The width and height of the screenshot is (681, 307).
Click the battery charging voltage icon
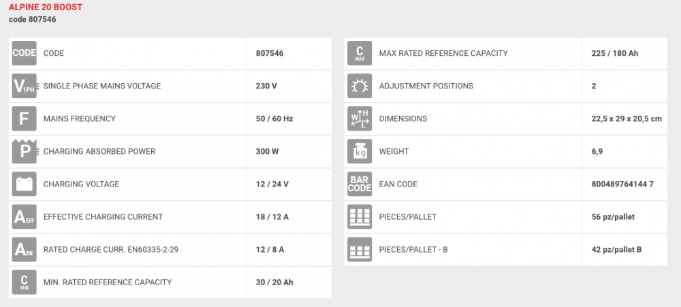[24, 184]
